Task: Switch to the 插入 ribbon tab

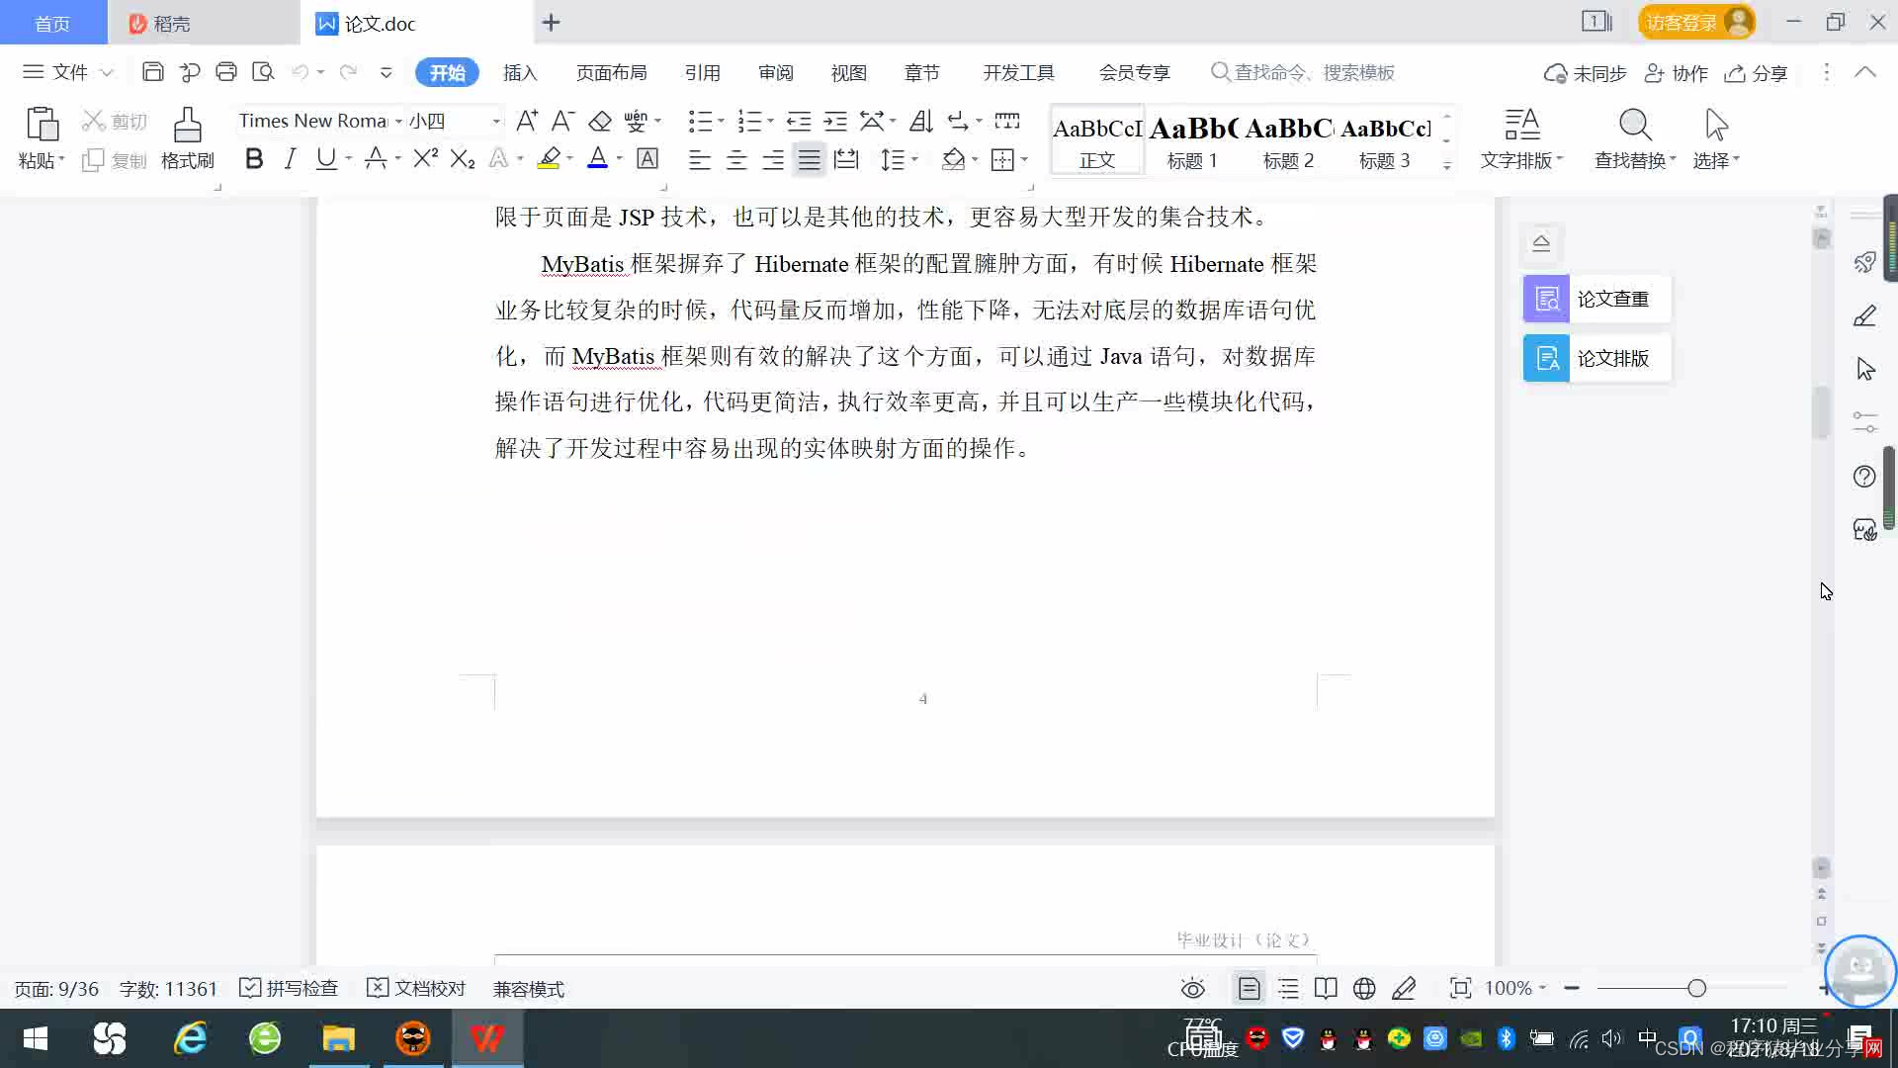Action: click(x=519, y=72)
